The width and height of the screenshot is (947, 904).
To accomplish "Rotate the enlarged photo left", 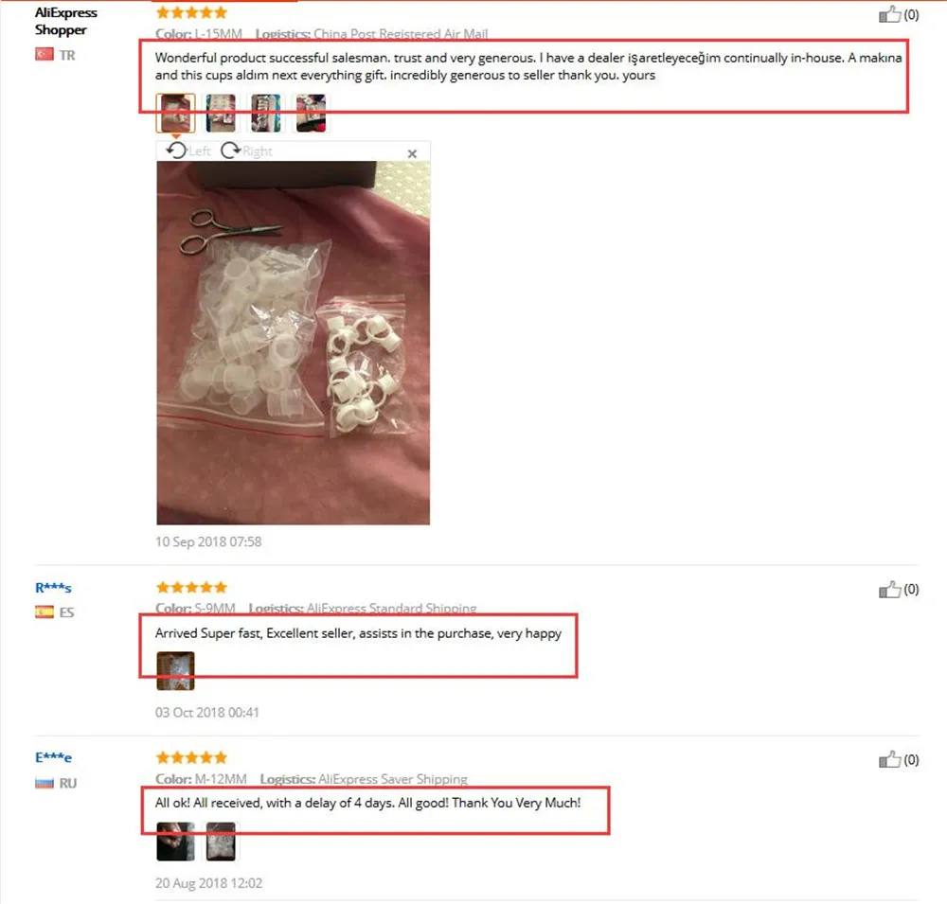I will pyautogui.click(x=188, y=151).
